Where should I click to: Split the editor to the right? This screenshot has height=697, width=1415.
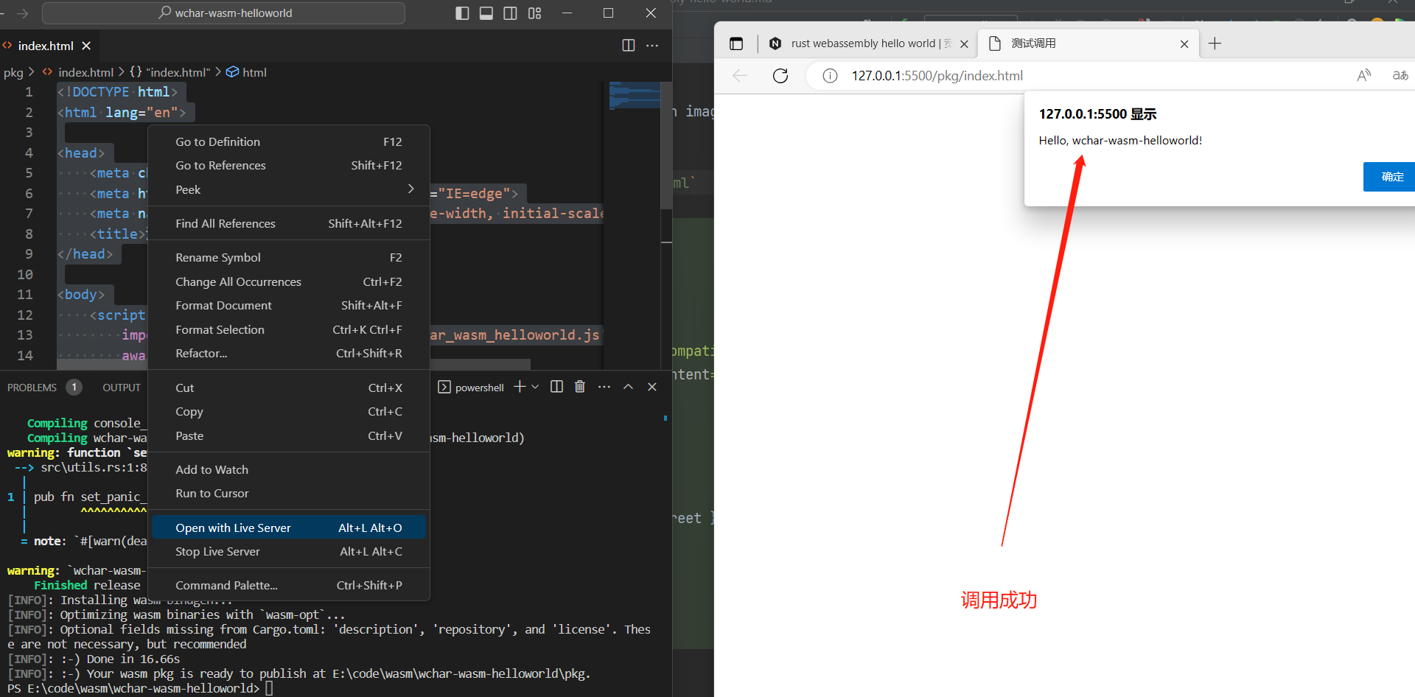tap(628, 46)
